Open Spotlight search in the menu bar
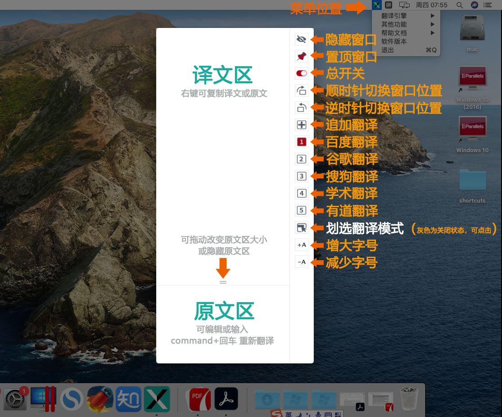 coord(459,5)
